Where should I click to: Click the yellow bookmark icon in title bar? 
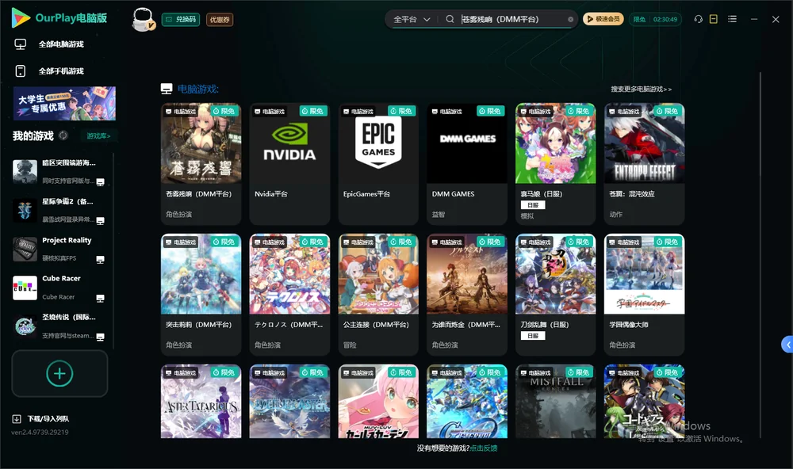click(714, 19)
